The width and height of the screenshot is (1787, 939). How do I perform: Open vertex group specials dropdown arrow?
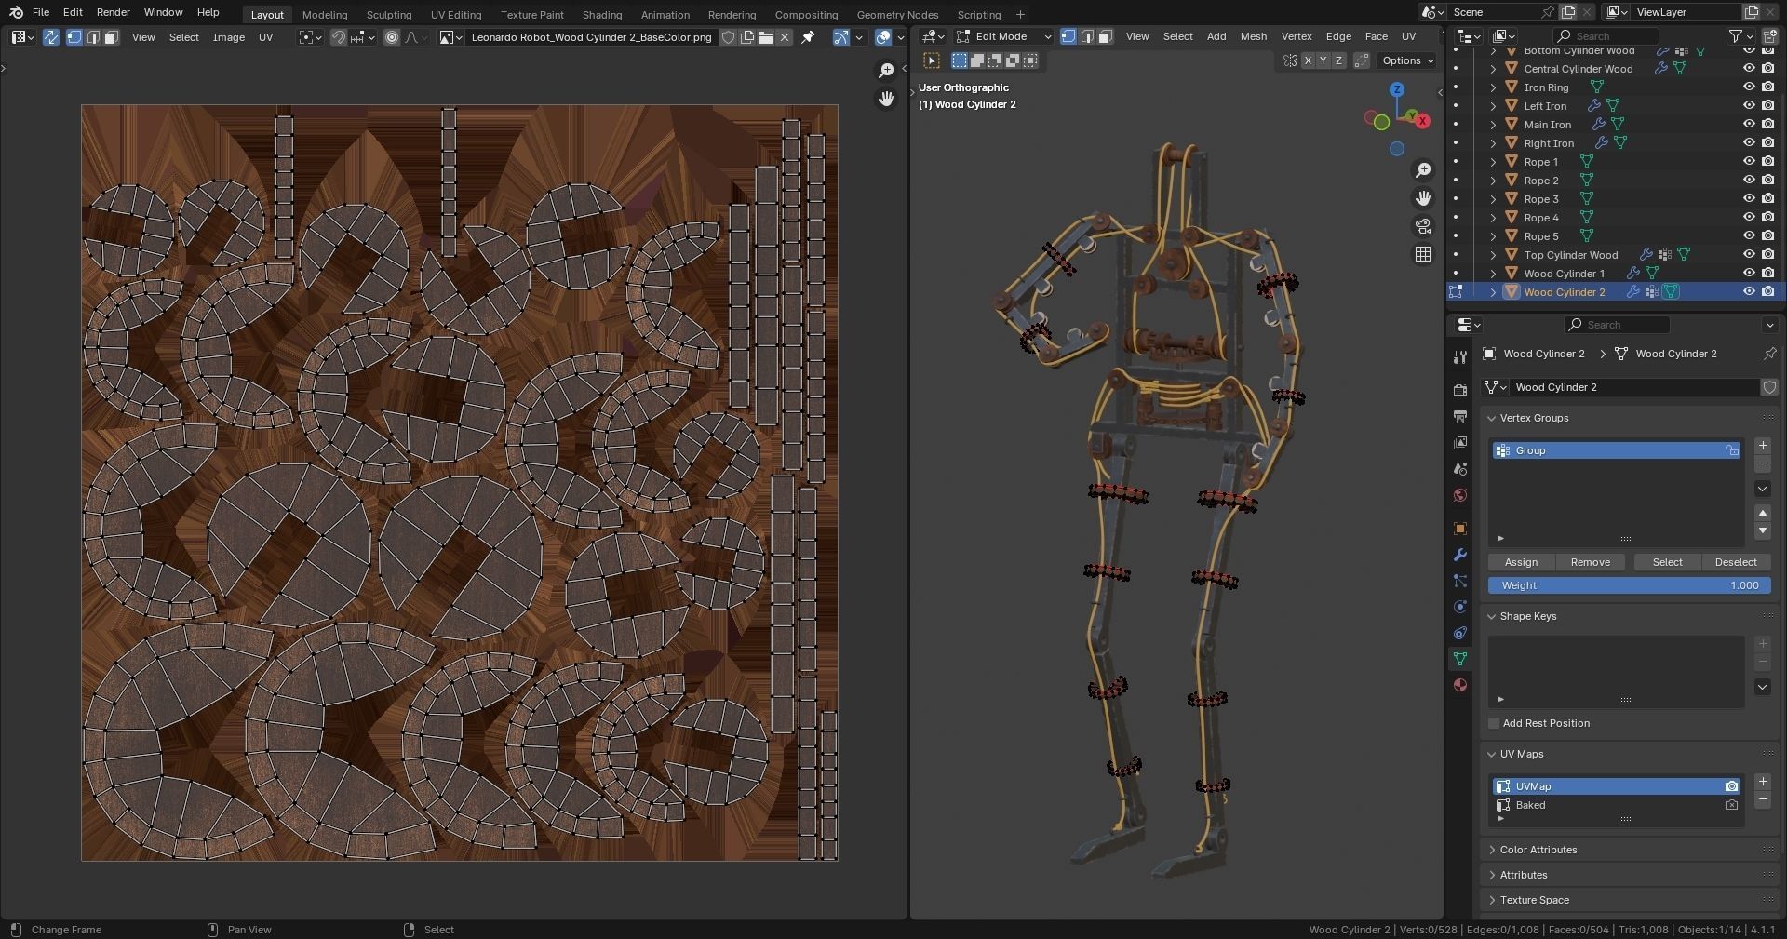click(x=1762, y=489)
